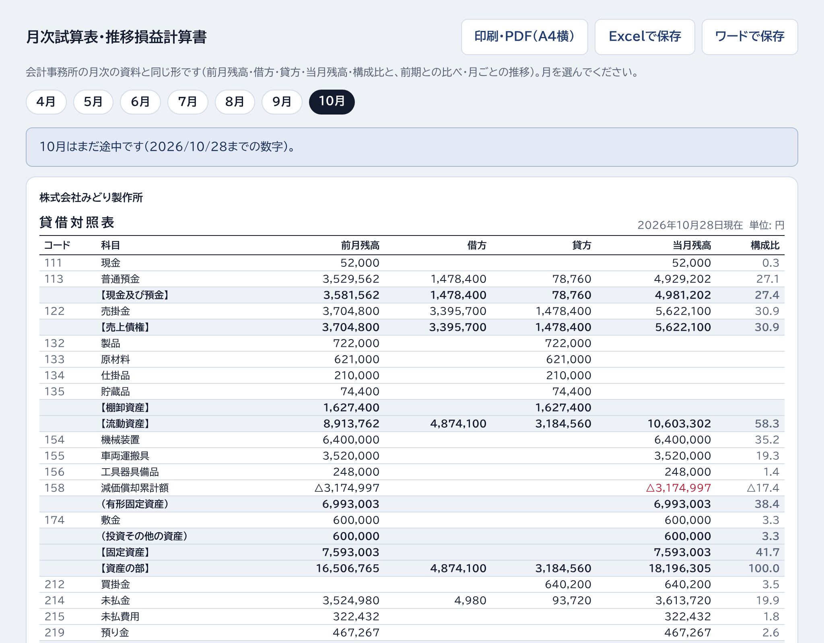The height and width of the screenshot is (643, 824).
Task: Click the 貯蔵品 account name
Action: 115,391
